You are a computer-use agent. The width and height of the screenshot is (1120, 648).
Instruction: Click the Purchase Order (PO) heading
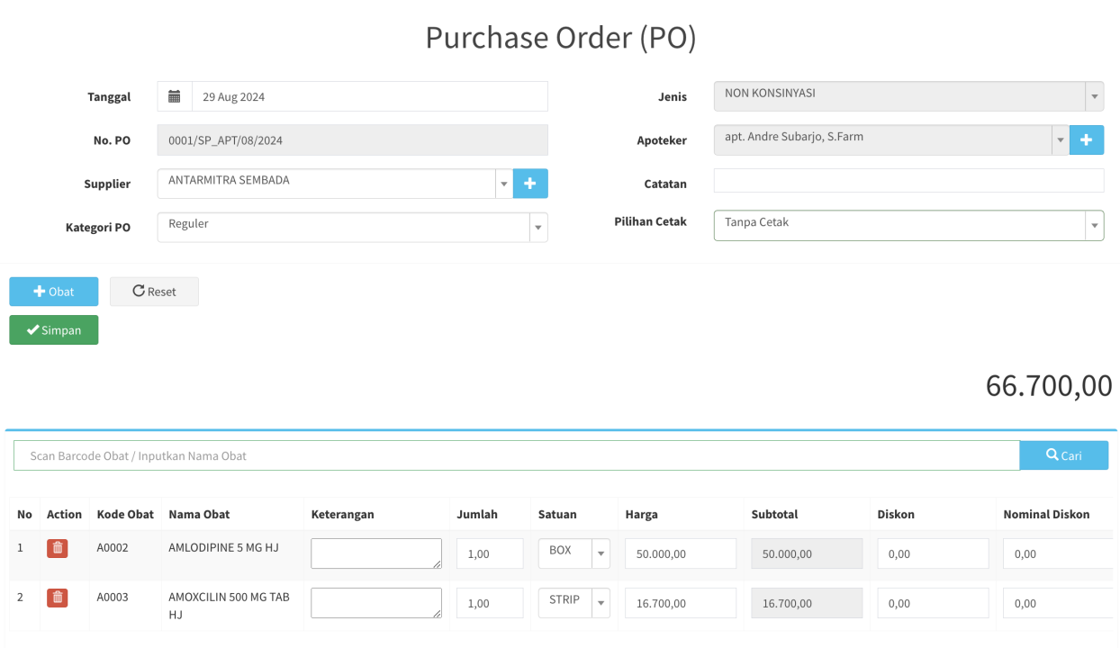(x=561, y=38)
